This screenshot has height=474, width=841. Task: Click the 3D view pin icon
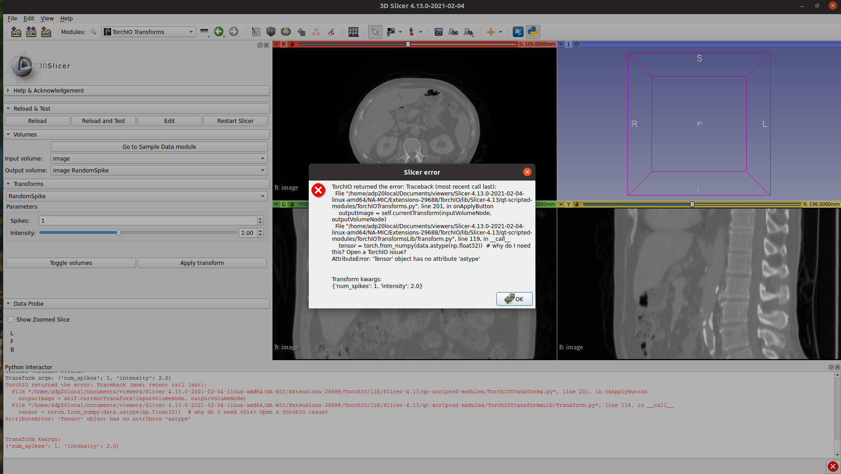561,44
